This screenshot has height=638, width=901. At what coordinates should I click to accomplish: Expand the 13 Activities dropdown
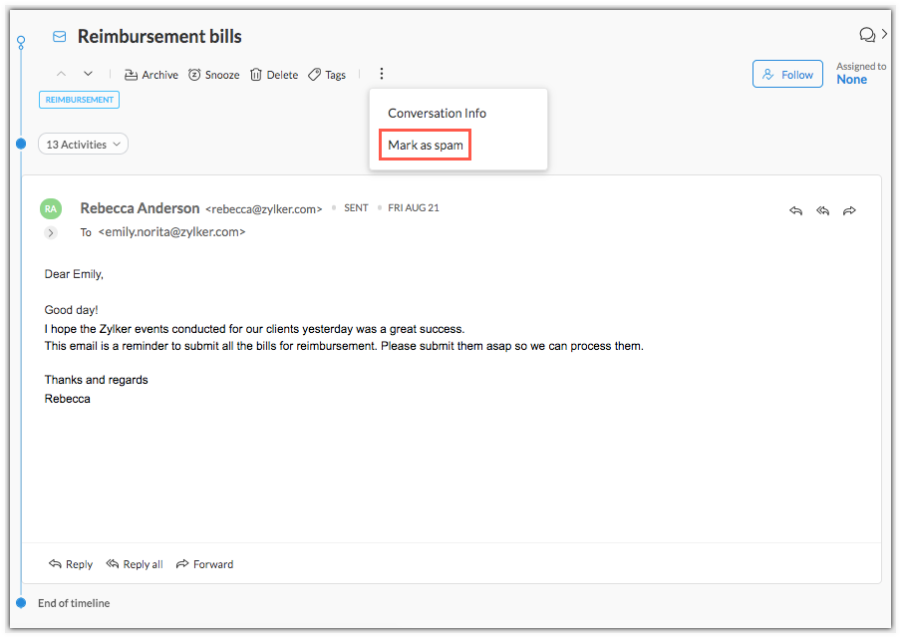point(84,145)
